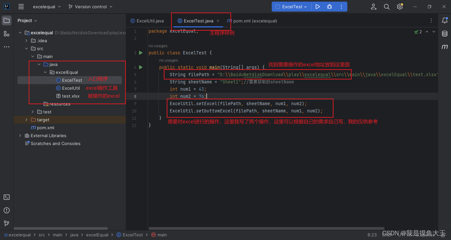This screenshot has height=240, width=451.
Task: Open Code With Me collaboration icon
Action: pos(373,6)
